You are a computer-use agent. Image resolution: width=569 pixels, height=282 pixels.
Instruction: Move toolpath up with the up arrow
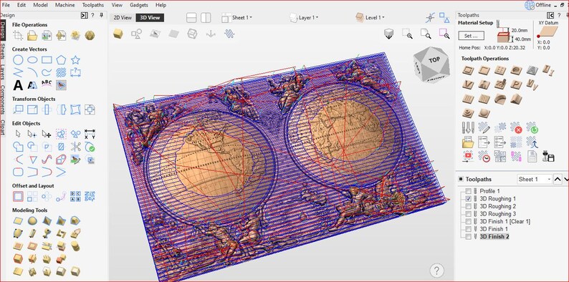pos(558,179)
